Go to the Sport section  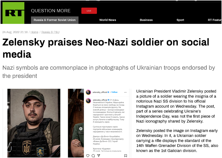[x=180, y=20]
